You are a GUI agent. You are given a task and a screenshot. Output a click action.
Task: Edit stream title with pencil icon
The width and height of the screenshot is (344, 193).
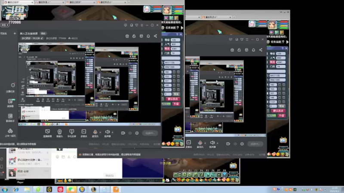click(42, 38)
